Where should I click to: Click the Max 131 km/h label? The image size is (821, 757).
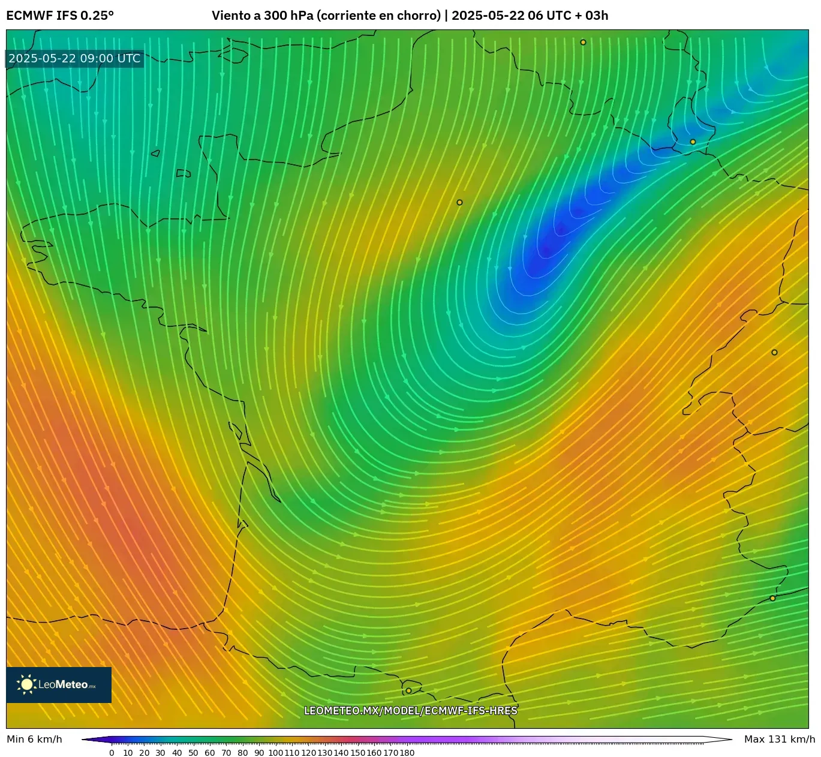tap(780, 739)
